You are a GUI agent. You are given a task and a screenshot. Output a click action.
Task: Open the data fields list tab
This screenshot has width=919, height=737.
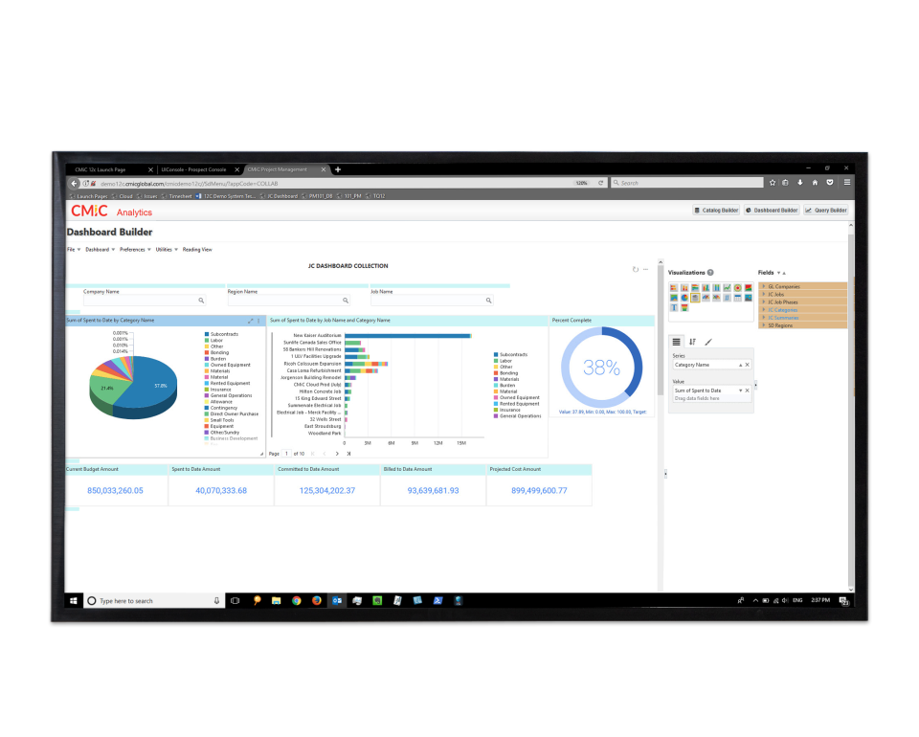677,342
